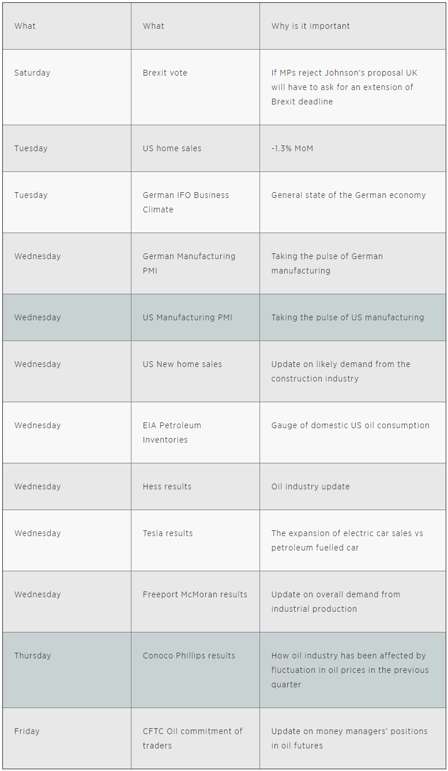Image resolution: width=448 pixels, height=771 pixels.
Task: Select German IFO Business Climate cell
Action: coord(195,203)
